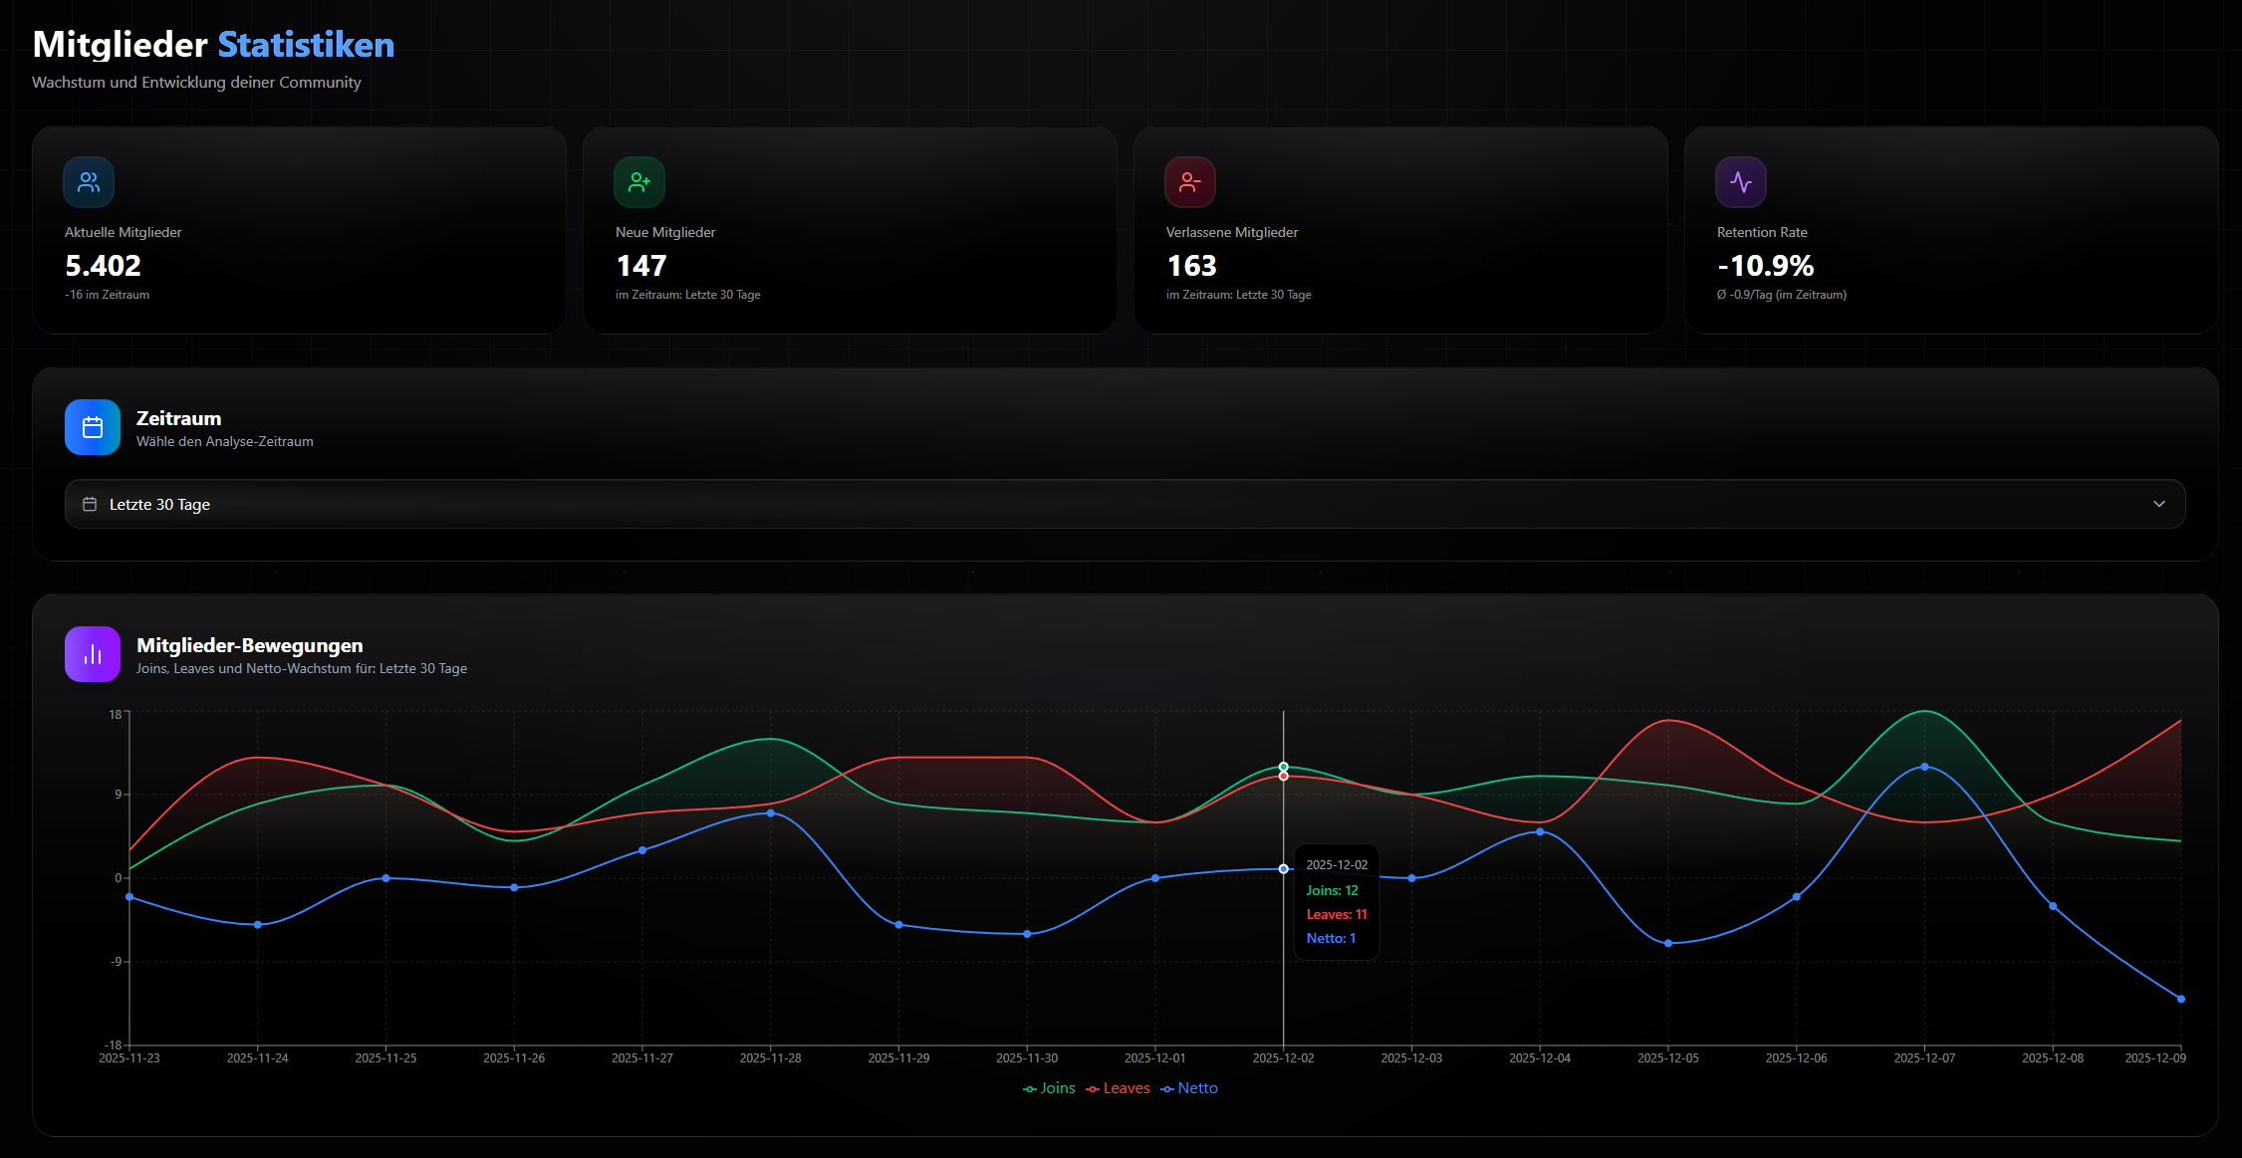Click the Mitglieder Statistiken page heading
The image size is (2242, 1158).
coord(213,45)
